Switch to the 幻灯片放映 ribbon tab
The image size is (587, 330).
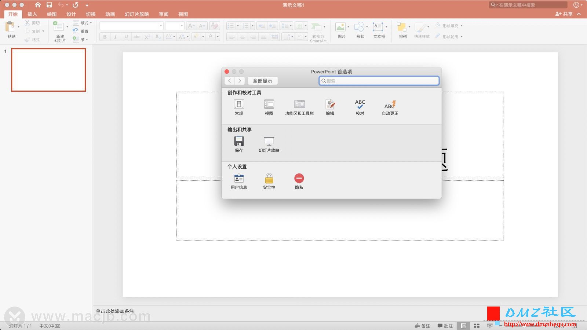(x=137, y=14)
